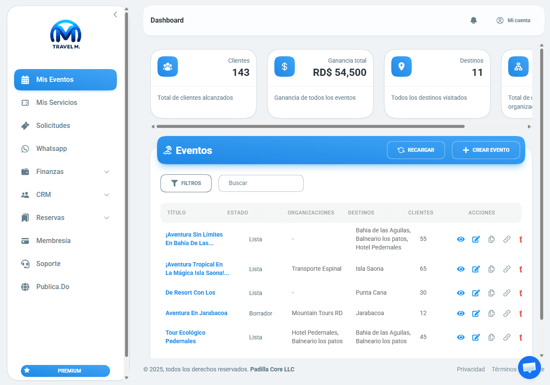View the Tour Ecológico Pedernales event
550x385 pixels.
[x=460, y=337]
